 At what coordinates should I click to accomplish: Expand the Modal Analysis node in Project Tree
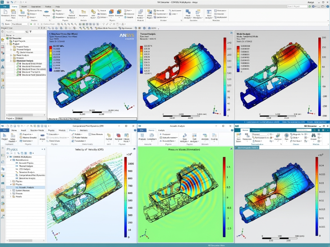pos(11,55)
